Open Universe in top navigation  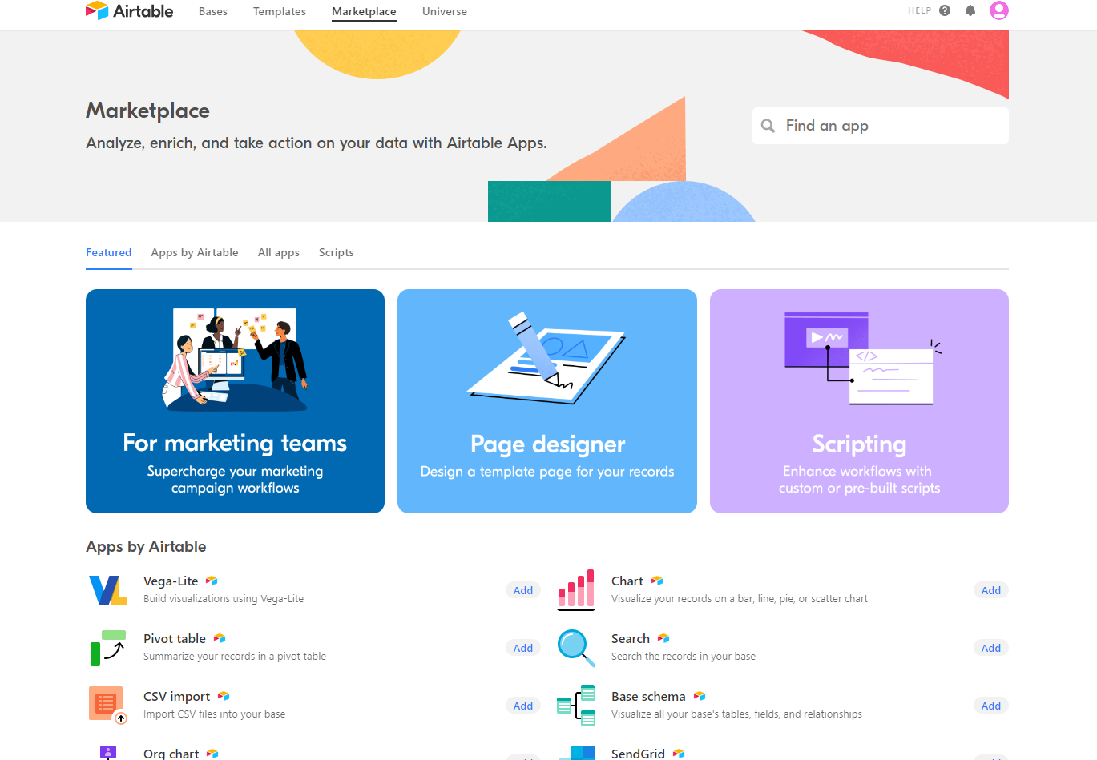445,11
